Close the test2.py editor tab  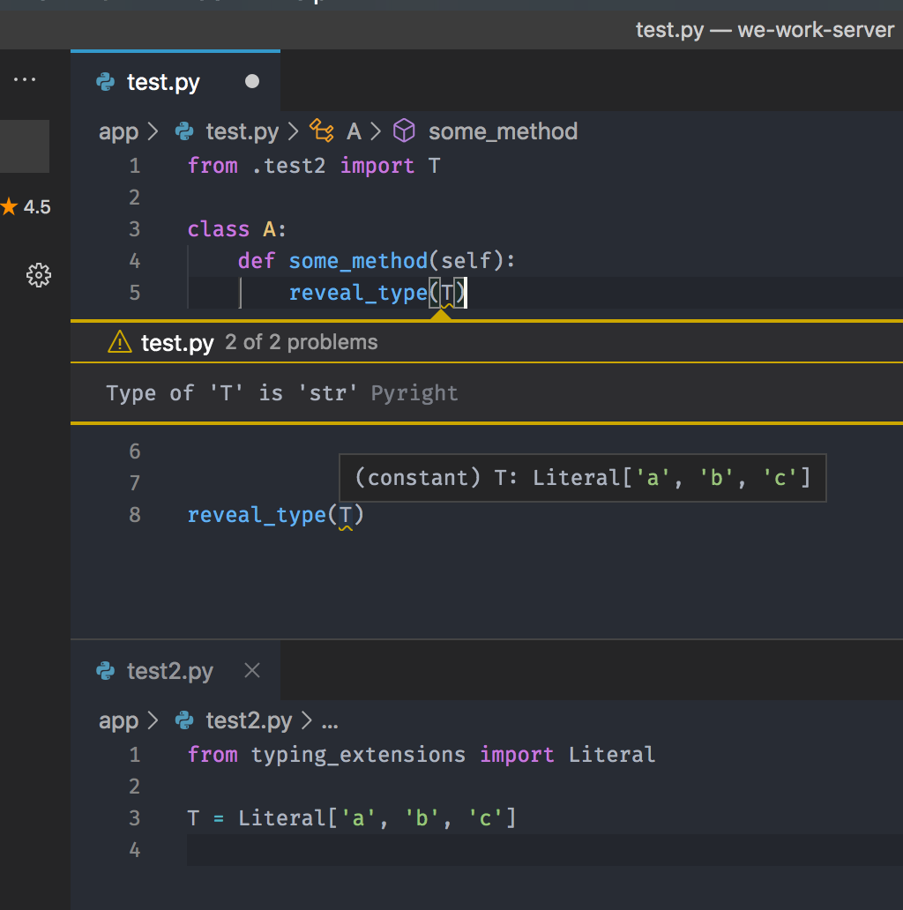point(251,671)
